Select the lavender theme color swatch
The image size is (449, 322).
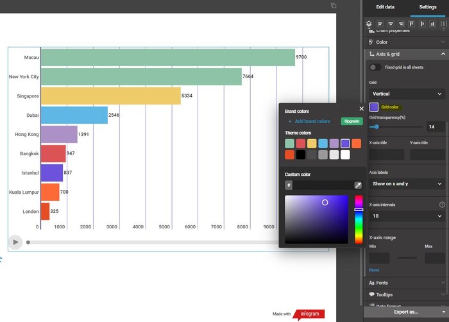coord(334,144)
